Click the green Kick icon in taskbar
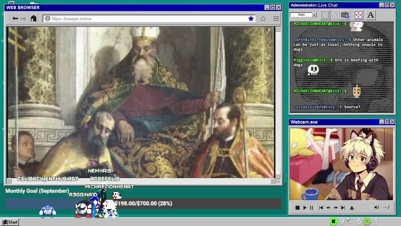 pyautogui.click(x=334, y=222)
